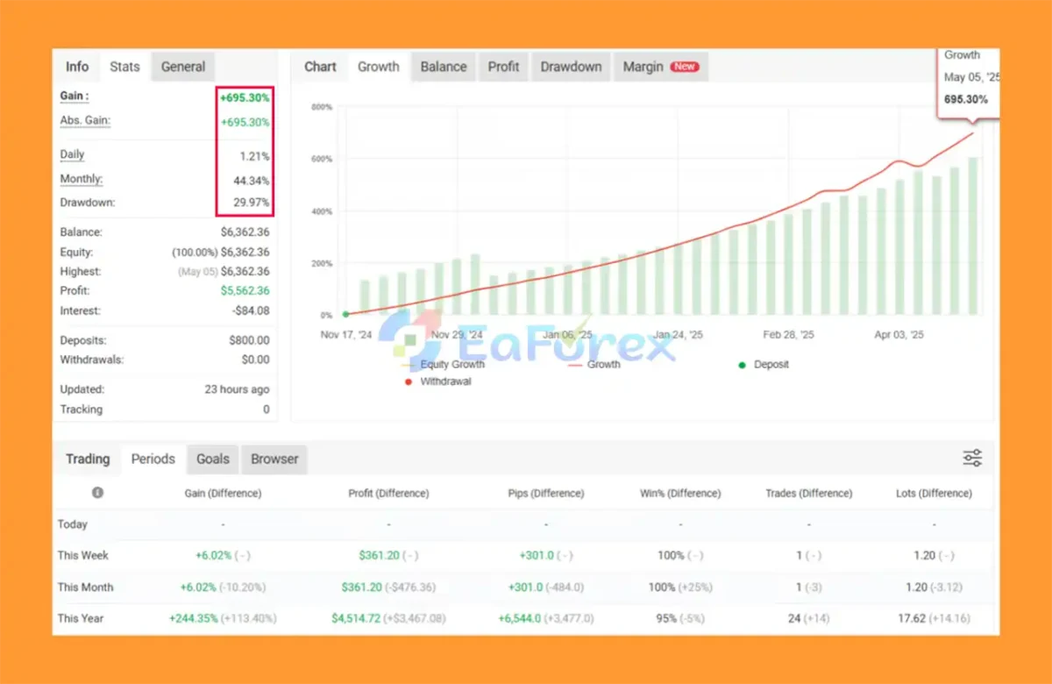Click the info icon in the Periods table header
Screen dimensions: 1052x684
(x=97, y=493)
